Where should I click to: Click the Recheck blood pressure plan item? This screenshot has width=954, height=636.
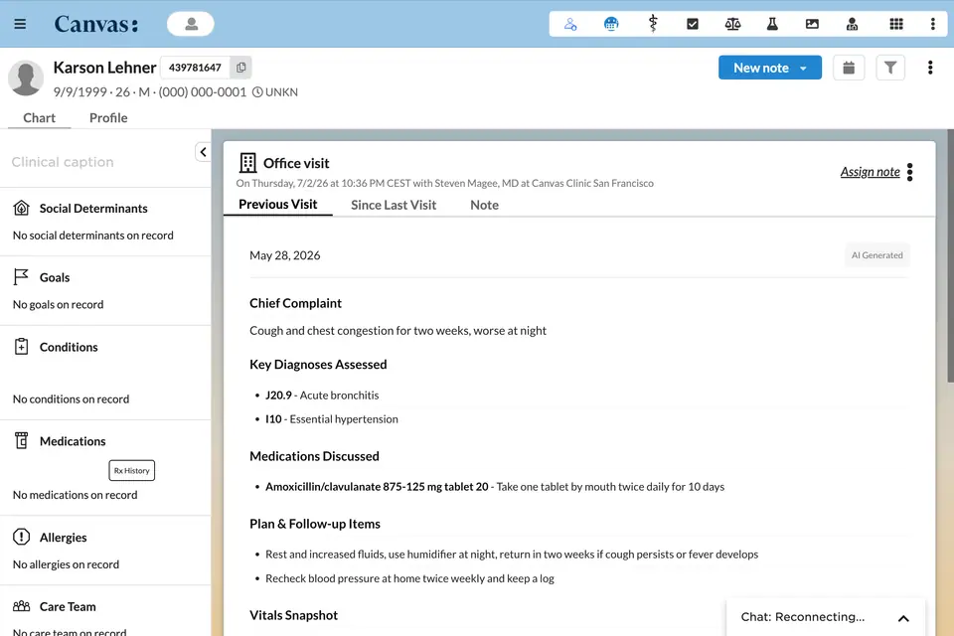coord(409,578)
